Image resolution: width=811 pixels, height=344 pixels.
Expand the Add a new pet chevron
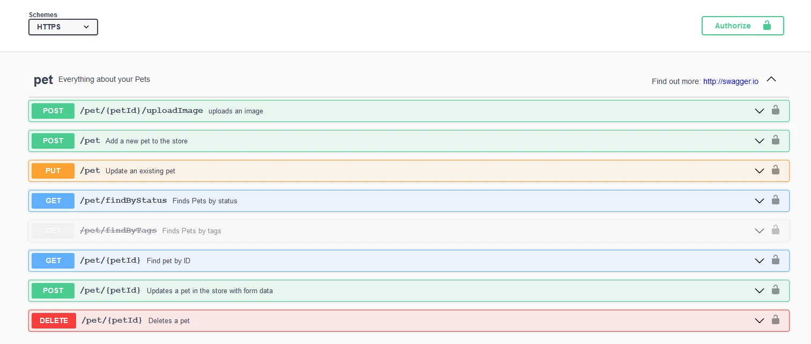tap(759, 141)
